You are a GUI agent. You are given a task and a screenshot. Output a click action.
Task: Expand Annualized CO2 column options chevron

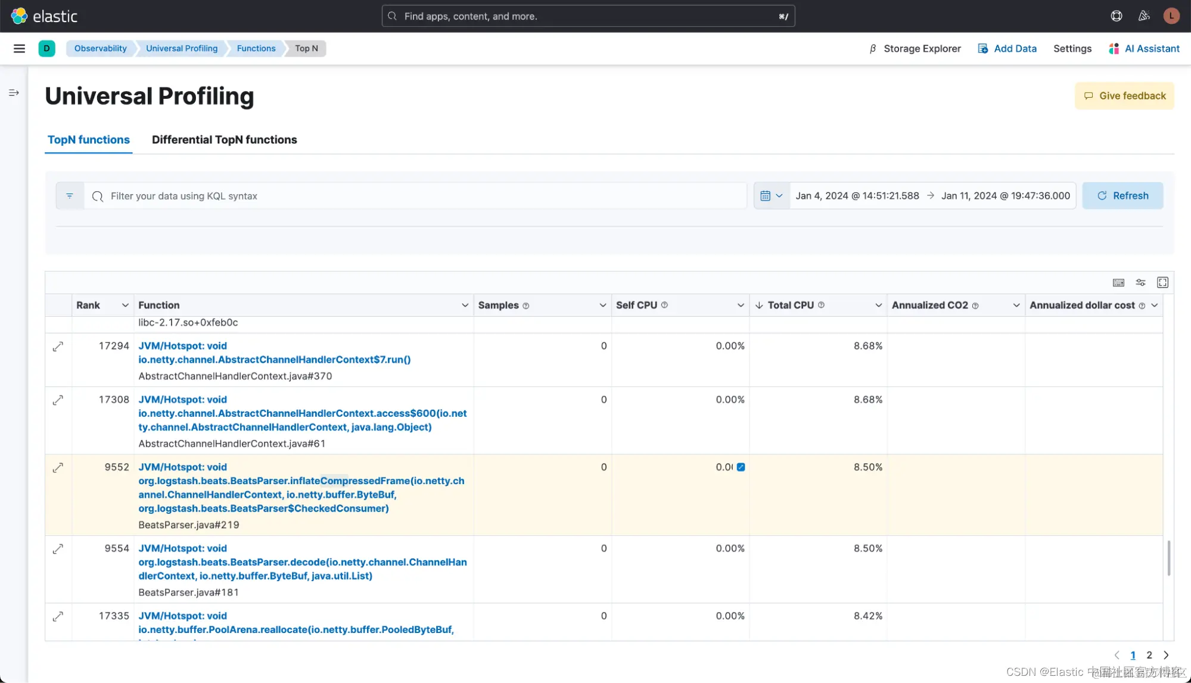(1016, 305)
